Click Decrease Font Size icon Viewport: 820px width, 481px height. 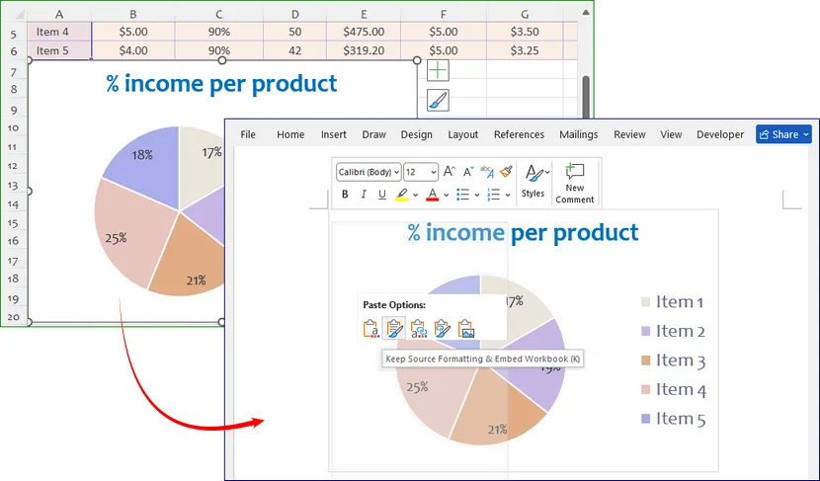click(468, 172)
